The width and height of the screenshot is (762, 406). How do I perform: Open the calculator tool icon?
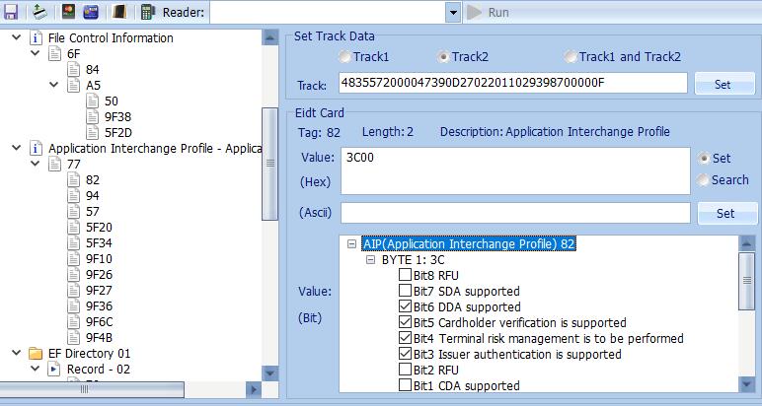pyautogui.click(x=147, y=12)
